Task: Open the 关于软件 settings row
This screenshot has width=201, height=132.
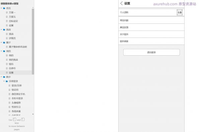Action: coord(151,35)
